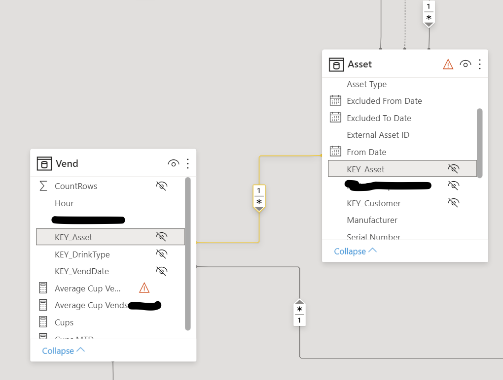
Task: Click the many-to-one marker on gray line
Action: click(299, 313)
